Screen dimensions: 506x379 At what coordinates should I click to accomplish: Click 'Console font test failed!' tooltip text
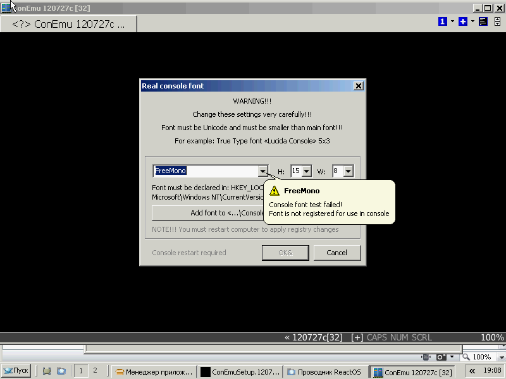click(305, 205)
